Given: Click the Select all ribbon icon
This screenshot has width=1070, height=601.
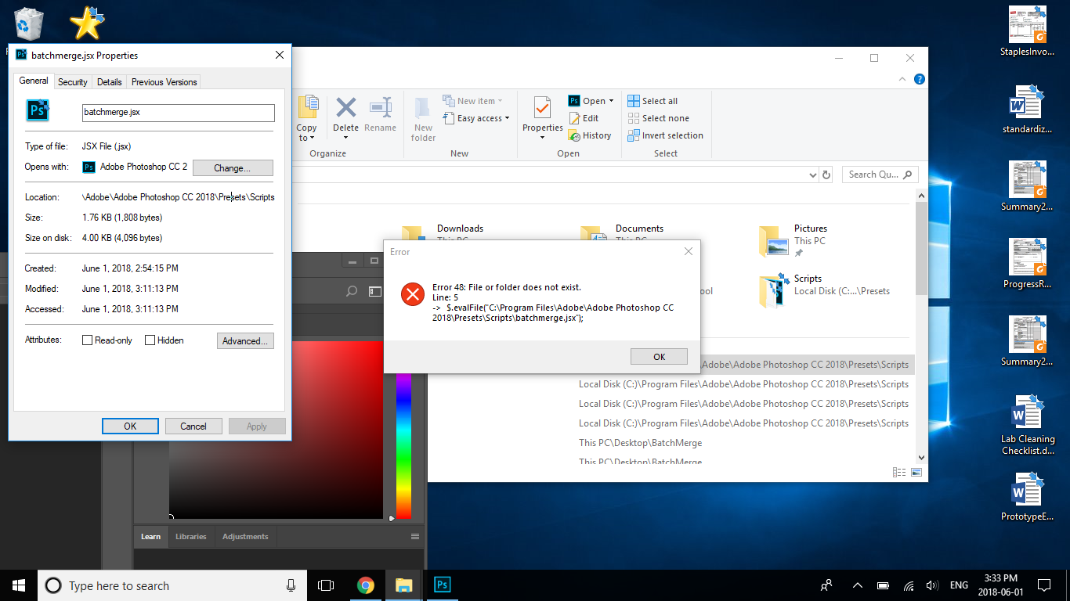Looking at the screenshot, I should (634, 101).
